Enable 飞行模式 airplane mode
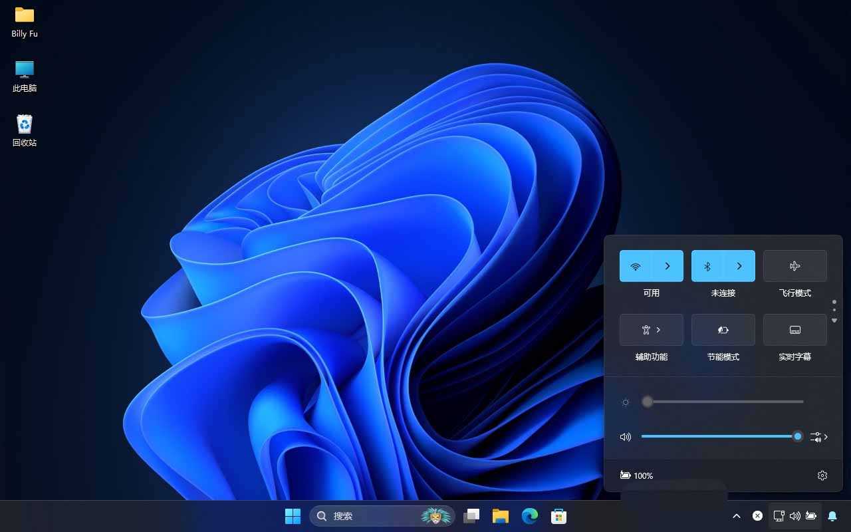Viewport: 851px width, 532px height. coord(794,266)
